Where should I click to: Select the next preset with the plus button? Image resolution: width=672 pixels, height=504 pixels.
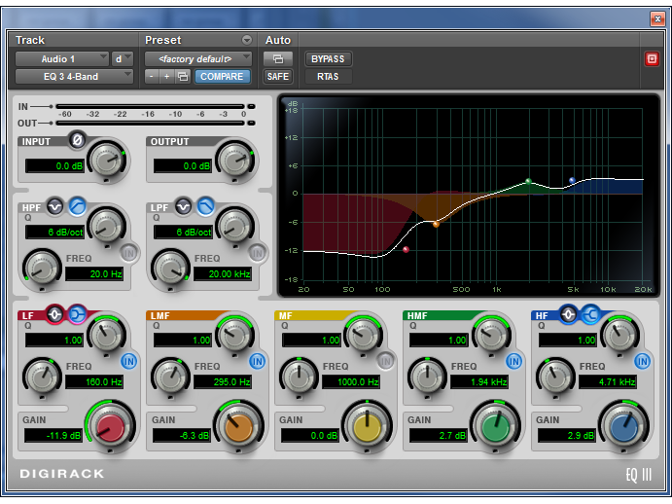pyautogui.click(x=166, y=77)
